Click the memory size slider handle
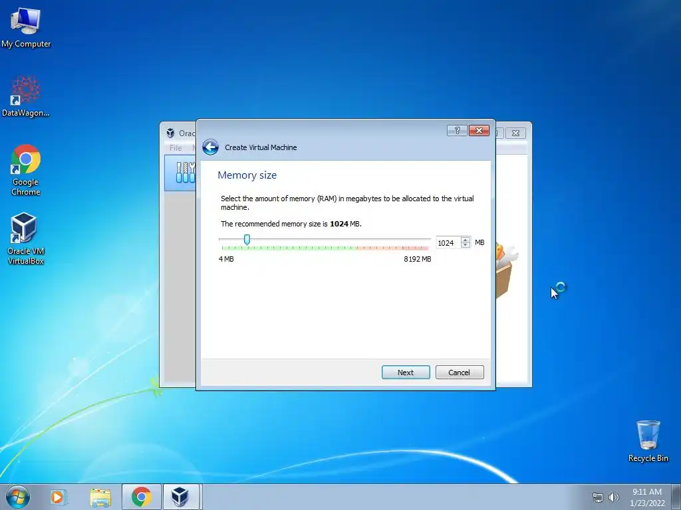 [x=247, y=239]
